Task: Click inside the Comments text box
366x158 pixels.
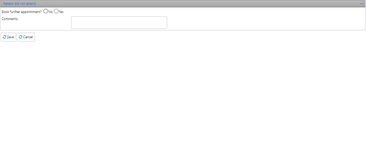Action: coord(119,23)
